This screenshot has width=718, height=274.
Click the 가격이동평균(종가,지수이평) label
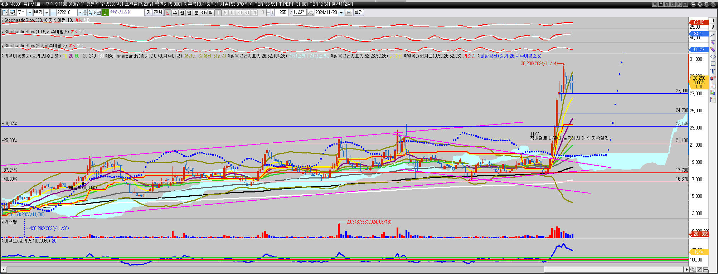pos(33,56)
